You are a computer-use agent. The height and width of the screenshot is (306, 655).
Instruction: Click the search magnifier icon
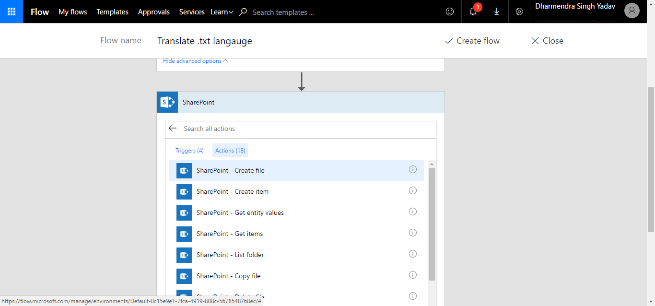(x=243, y=12)
